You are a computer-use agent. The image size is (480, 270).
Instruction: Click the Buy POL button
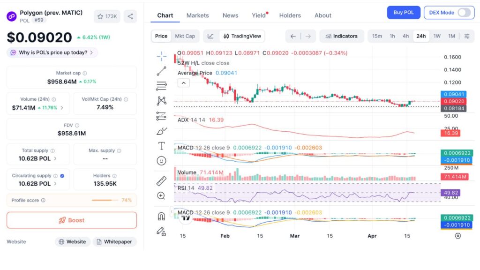(x=403, y=12)
